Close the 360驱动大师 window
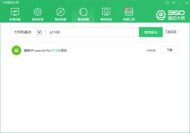Screen dimensions: 190x133 click(x=187, y=3)
